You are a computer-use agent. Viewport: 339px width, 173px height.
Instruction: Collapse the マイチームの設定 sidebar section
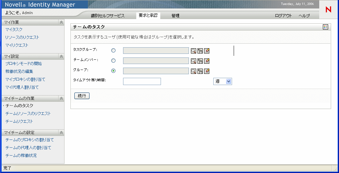62,133
